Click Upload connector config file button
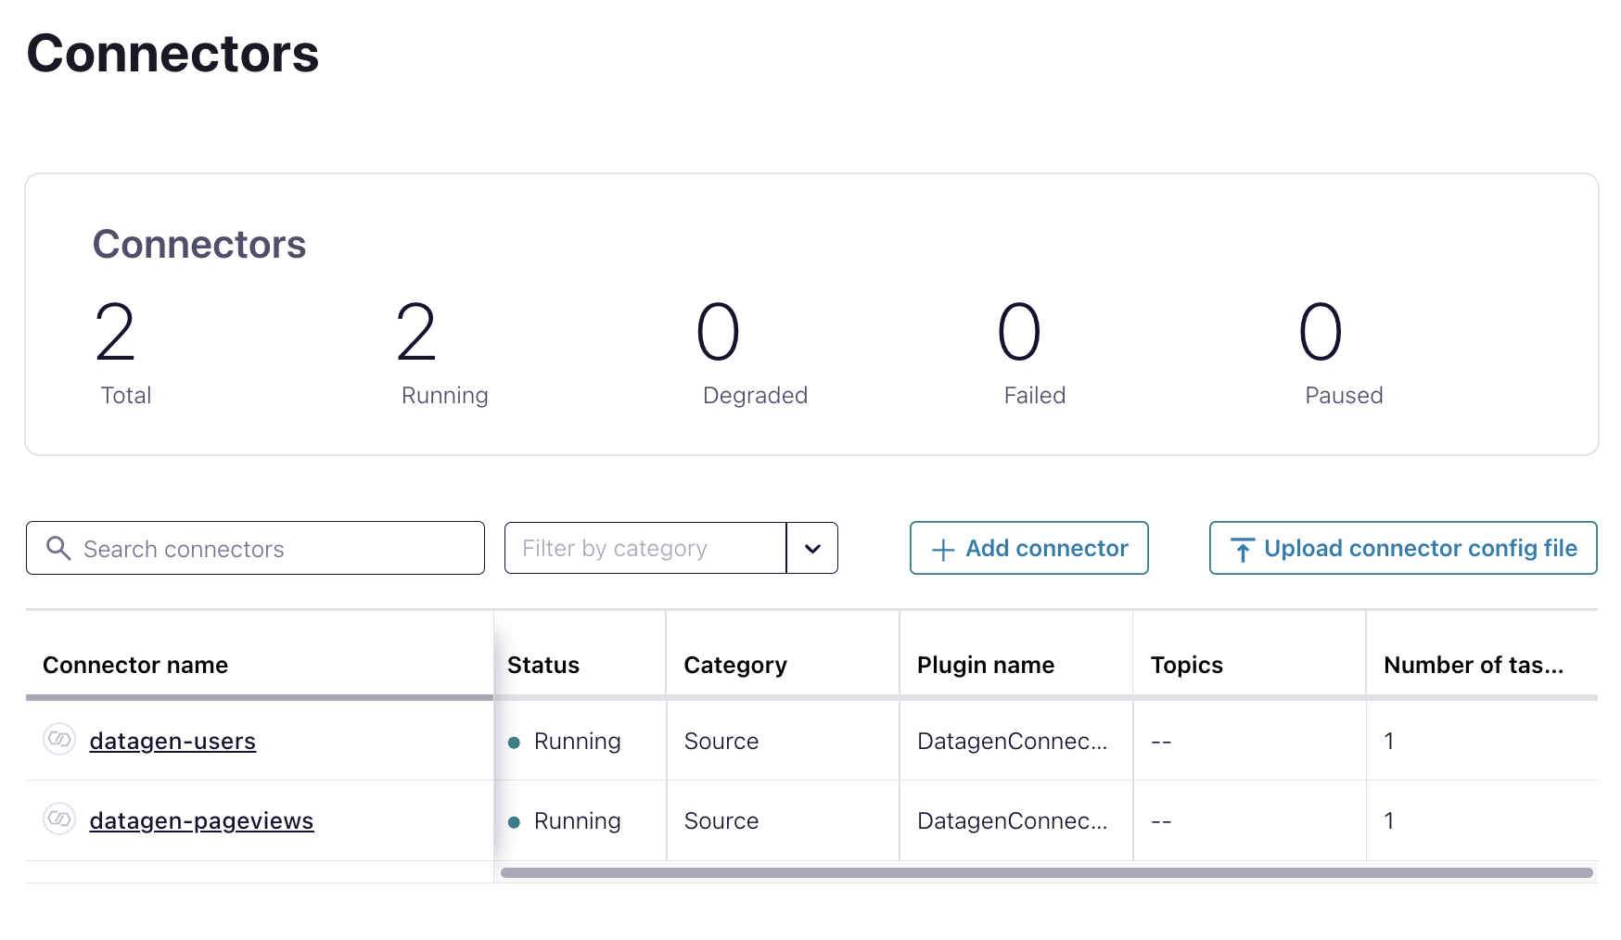1621x940 pixels. tap(1403, 548)
